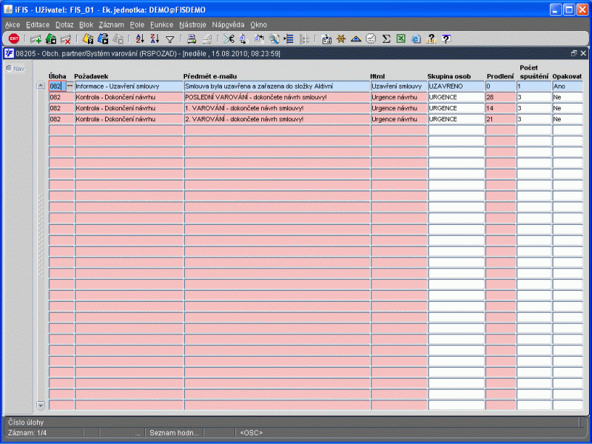Click the internet browser globe icon

416,38
